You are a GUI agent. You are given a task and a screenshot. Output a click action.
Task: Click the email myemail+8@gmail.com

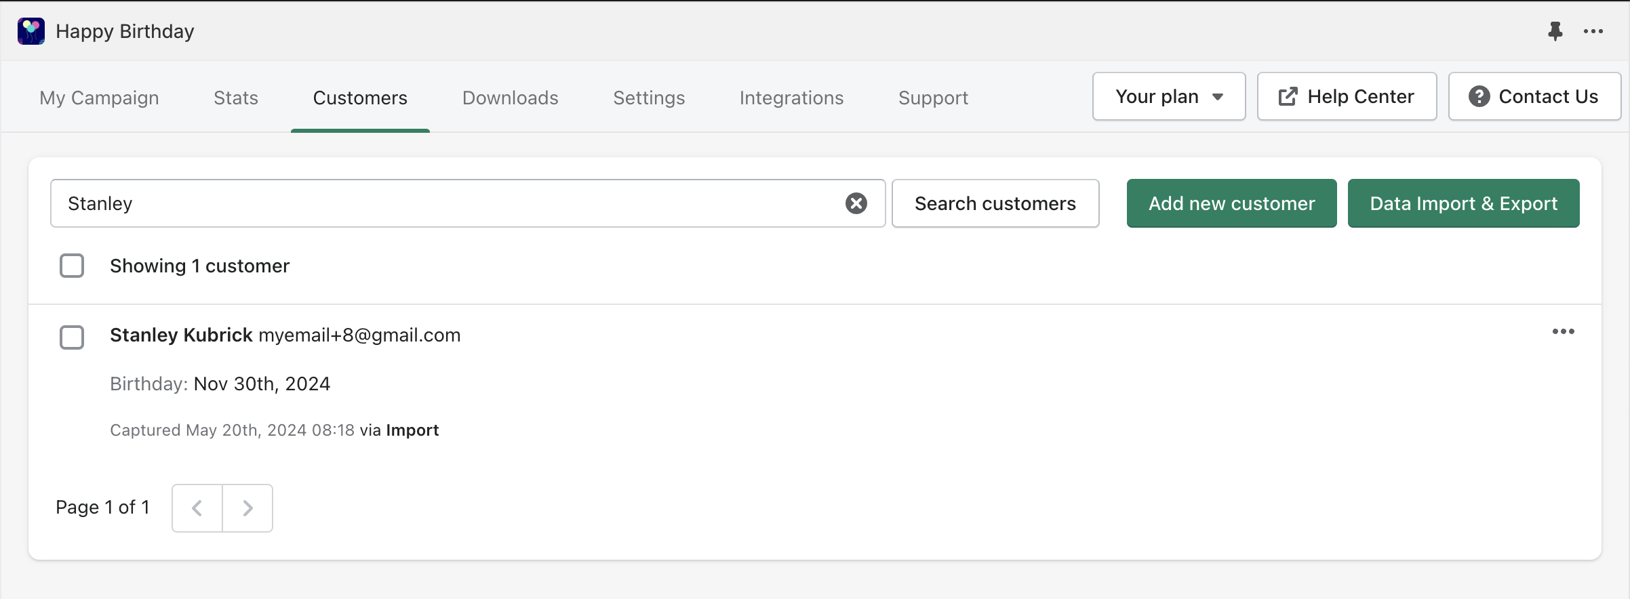click(359, 335)
